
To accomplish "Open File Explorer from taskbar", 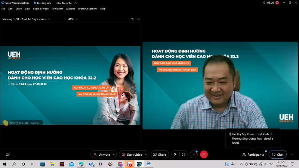I will tap(52, 164).
